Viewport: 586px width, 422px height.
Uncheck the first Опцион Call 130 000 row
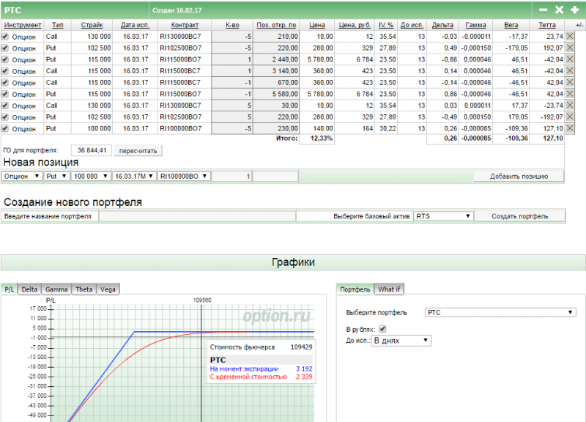click(x=6, y=36)
